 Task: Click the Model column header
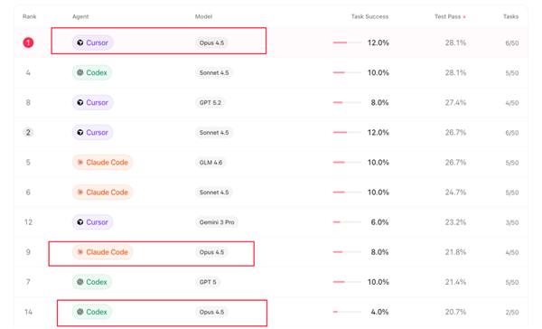[203, 16]
